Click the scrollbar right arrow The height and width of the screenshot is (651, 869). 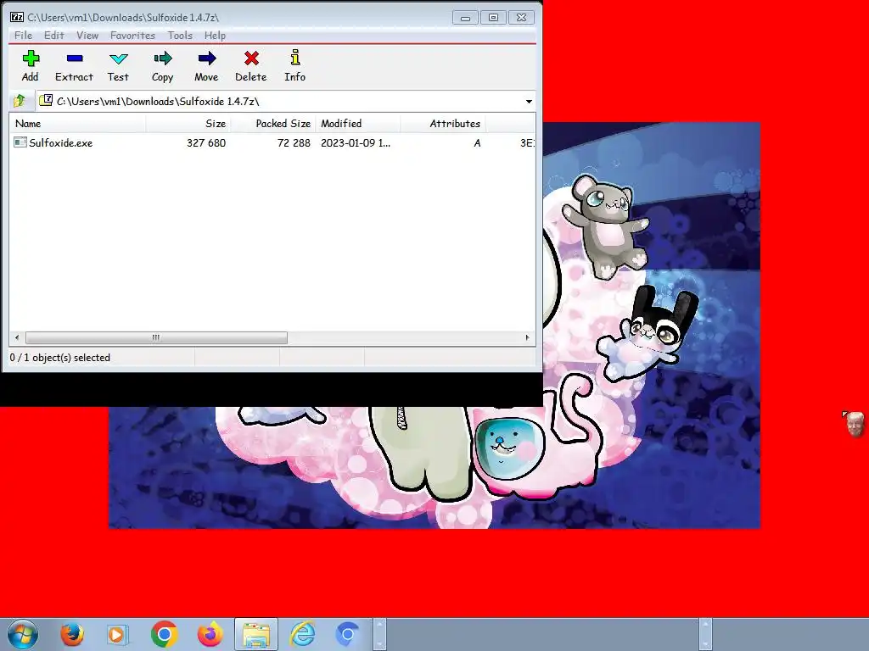click(527, 337)
